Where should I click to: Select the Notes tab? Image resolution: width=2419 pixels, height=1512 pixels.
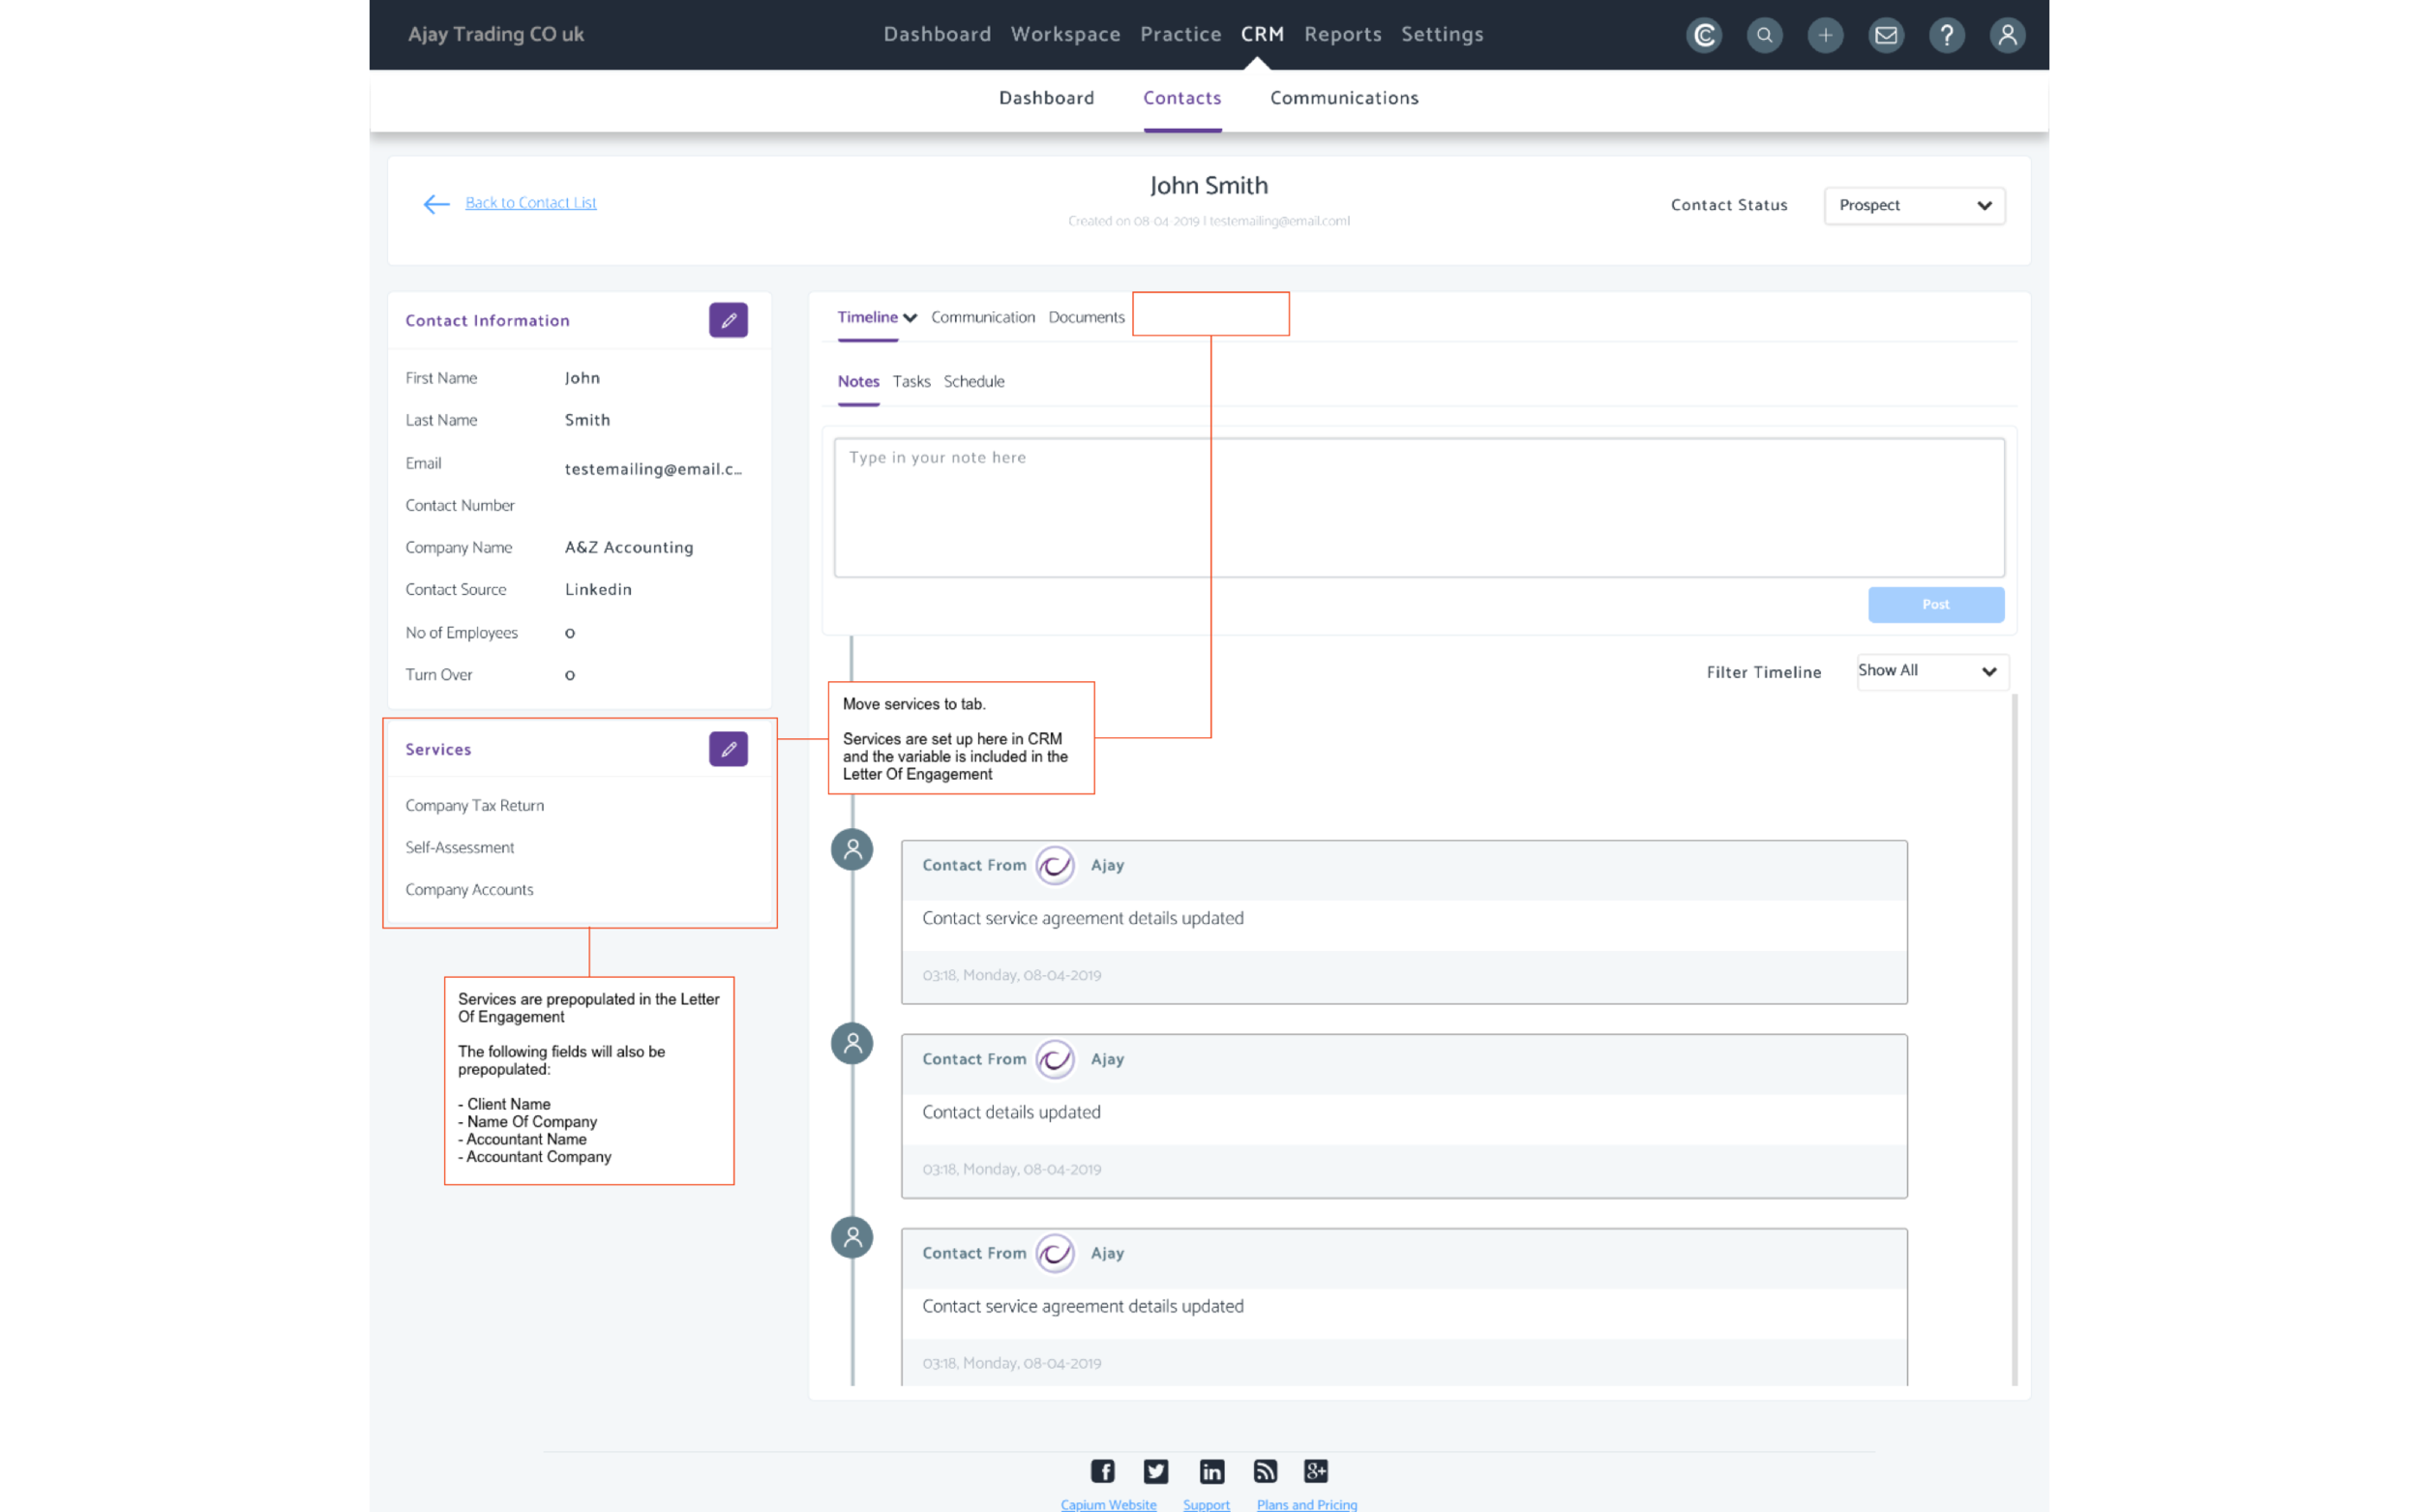pyautogui.click(x=858, y=381)
